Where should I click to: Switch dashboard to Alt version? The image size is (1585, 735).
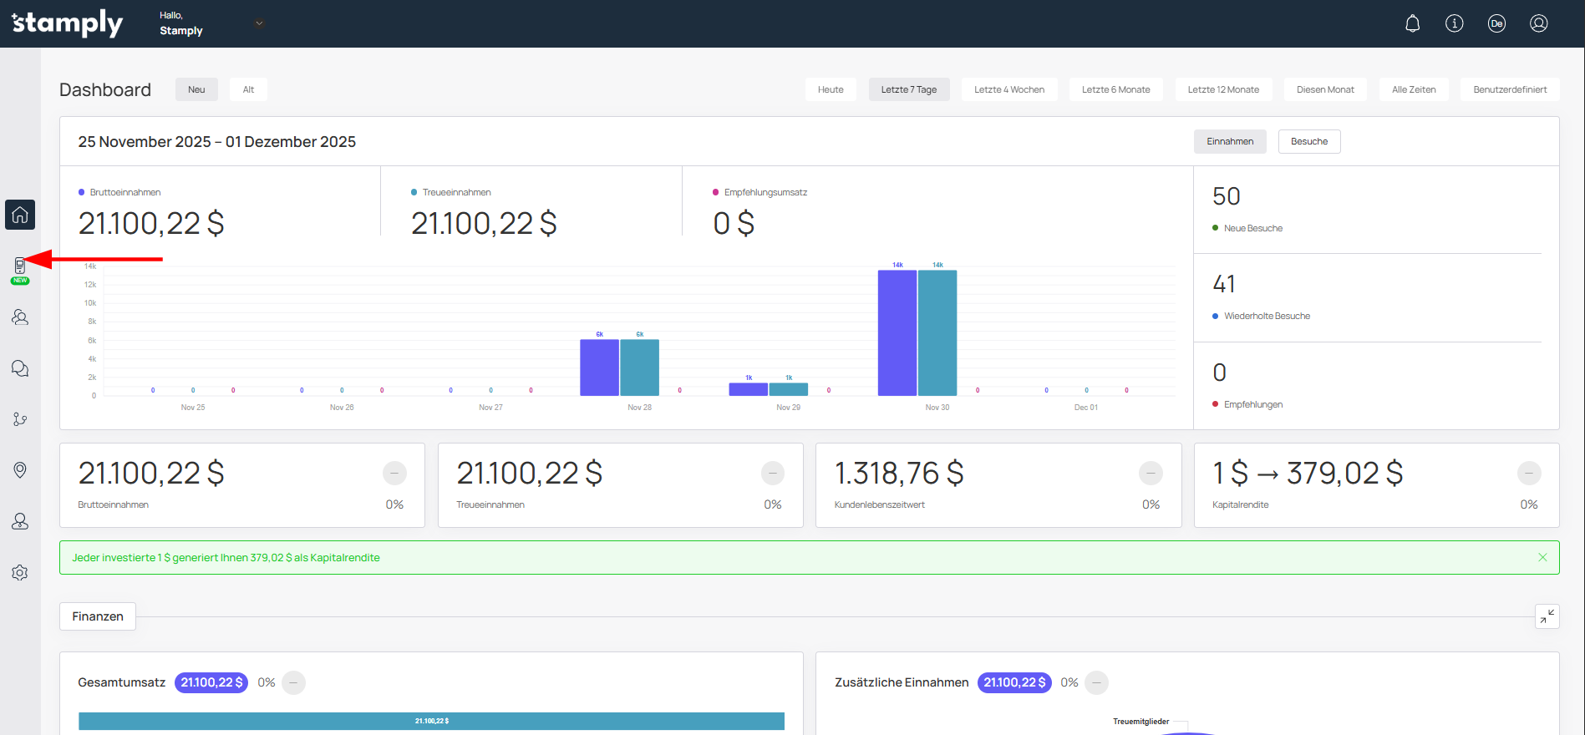(x=248, y=89)
